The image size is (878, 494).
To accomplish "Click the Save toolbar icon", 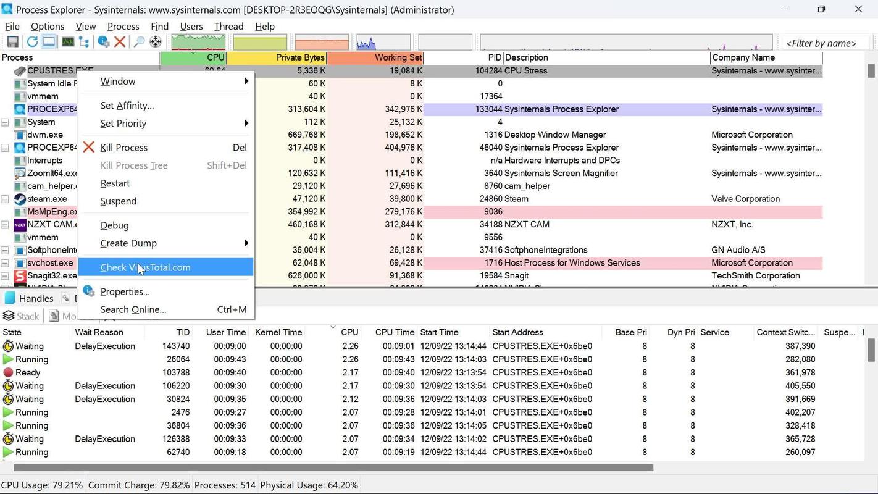I will pyautogui.click(x=12, y=42).
